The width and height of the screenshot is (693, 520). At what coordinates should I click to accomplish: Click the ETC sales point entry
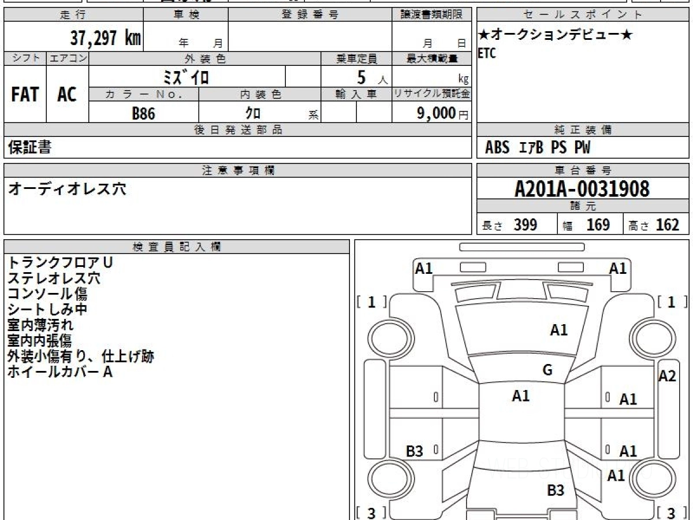(487, 54)
